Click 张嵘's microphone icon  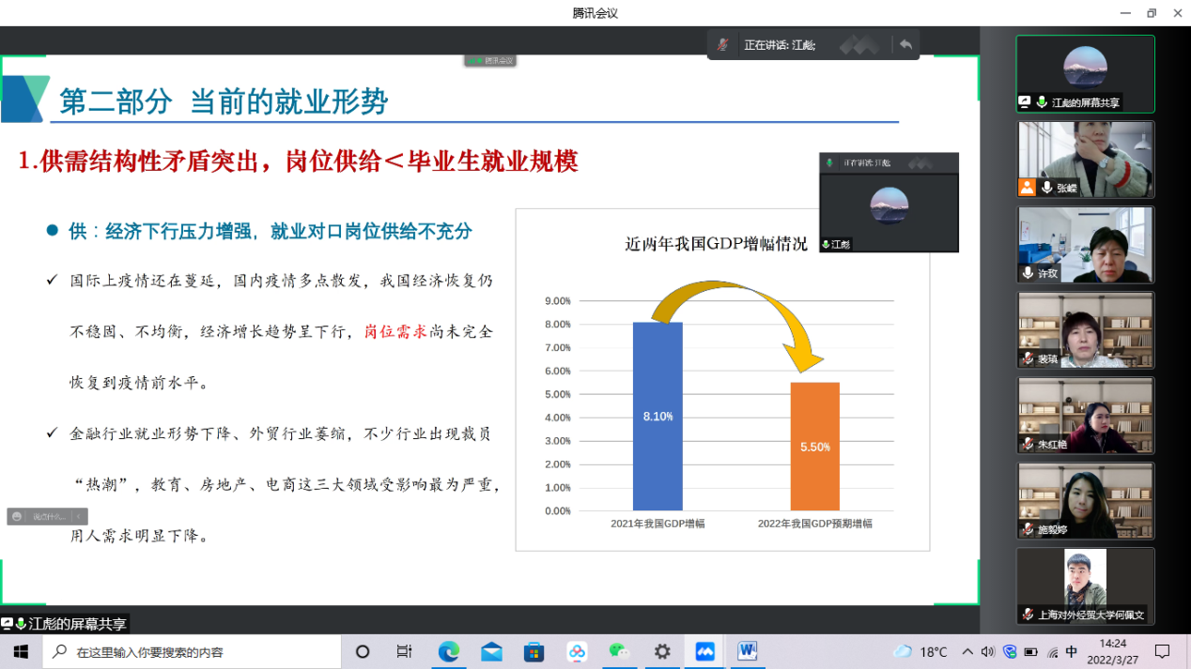pos(1046,188)
